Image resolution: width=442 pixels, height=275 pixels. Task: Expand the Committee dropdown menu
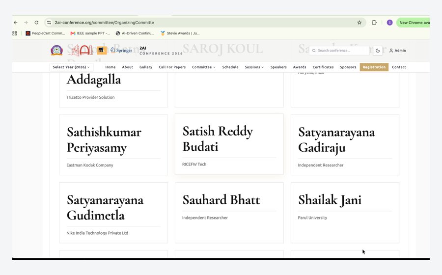pyautogui.click(x=203, y=67)
